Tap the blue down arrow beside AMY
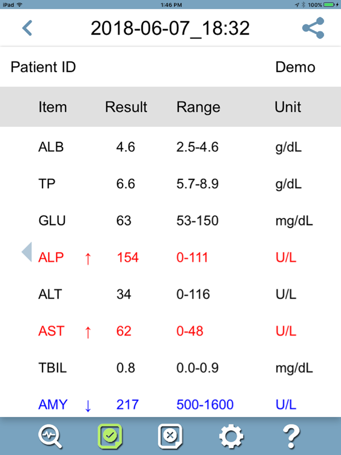 tap(88, 405)
